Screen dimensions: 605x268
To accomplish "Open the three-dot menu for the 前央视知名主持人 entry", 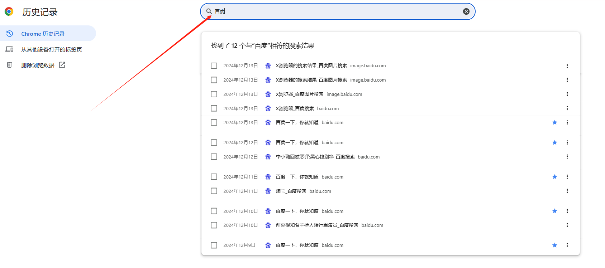I will click(x=567, y=225).
